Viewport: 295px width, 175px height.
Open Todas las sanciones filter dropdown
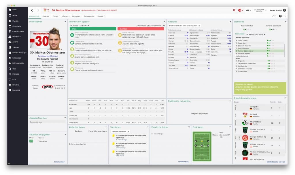click(120, 131)
